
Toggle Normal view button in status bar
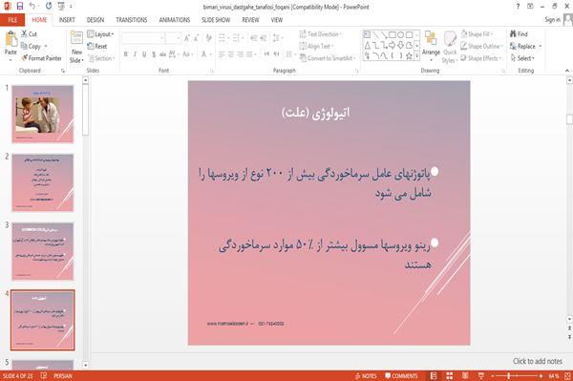434,376
